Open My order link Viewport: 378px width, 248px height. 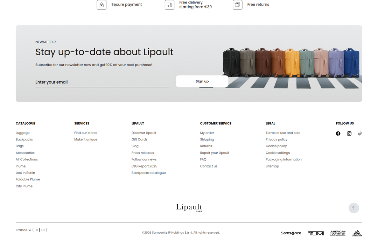207,133
